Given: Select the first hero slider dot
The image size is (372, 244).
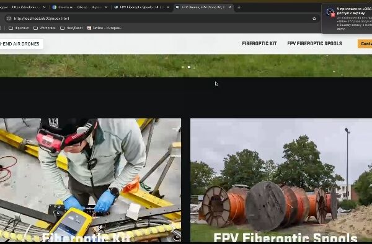Looking at the screenshot, I should click(182, 68).
